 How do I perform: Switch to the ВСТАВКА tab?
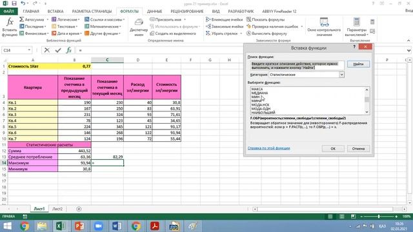click(55, 12)
